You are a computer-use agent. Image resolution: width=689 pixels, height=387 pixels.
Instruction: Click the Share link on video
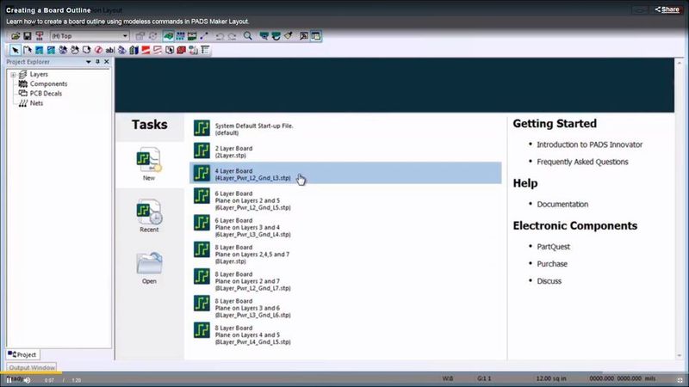pyautogui.click(x=667, y=9)
